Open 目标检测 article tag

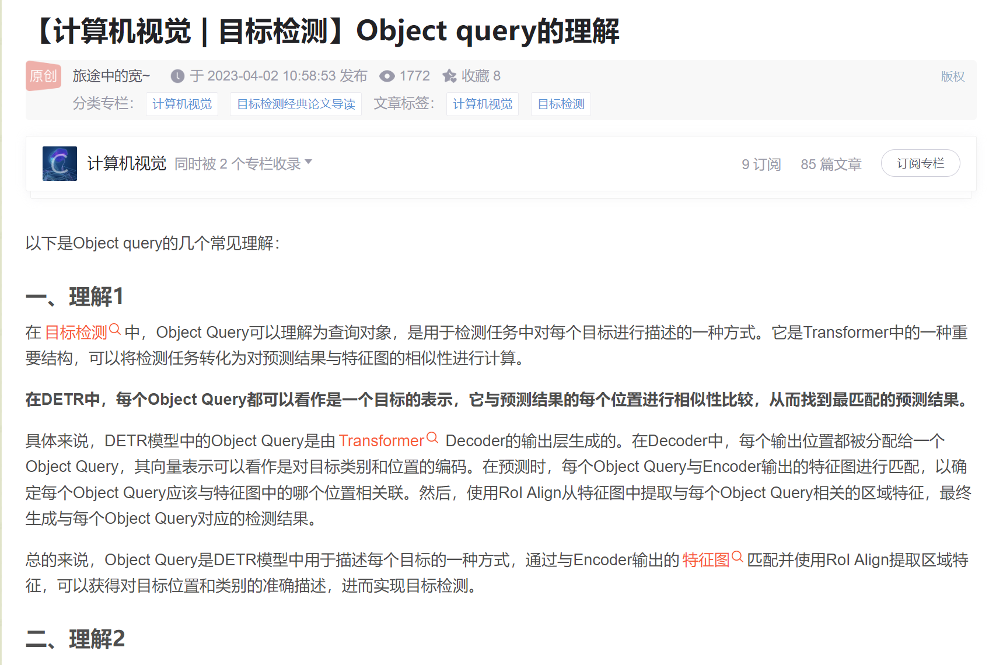[561, 104]
